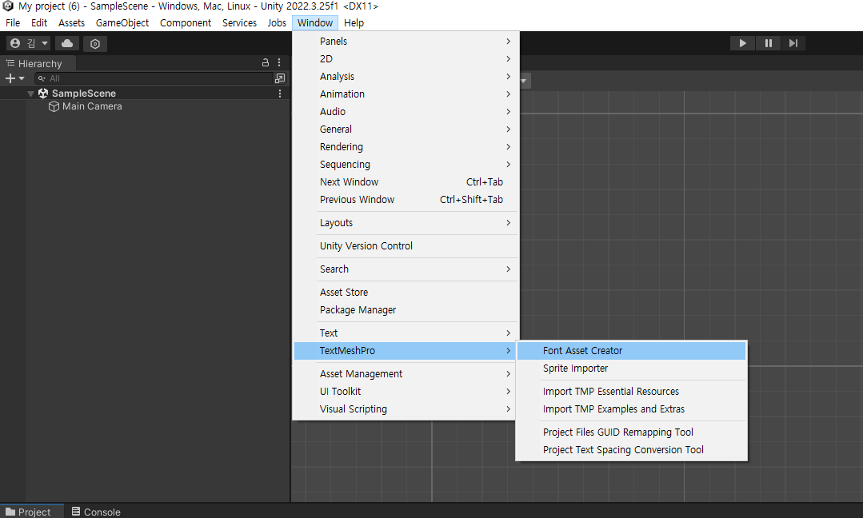Select Import TMP Examples and Extras
Image resolution: width=863 pixels, height=518 pixels.
point(631,408)
